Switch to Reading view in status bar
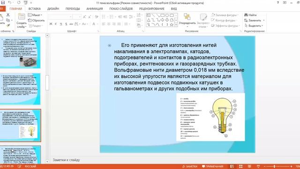Screen dimensions: 300x169 249,166
